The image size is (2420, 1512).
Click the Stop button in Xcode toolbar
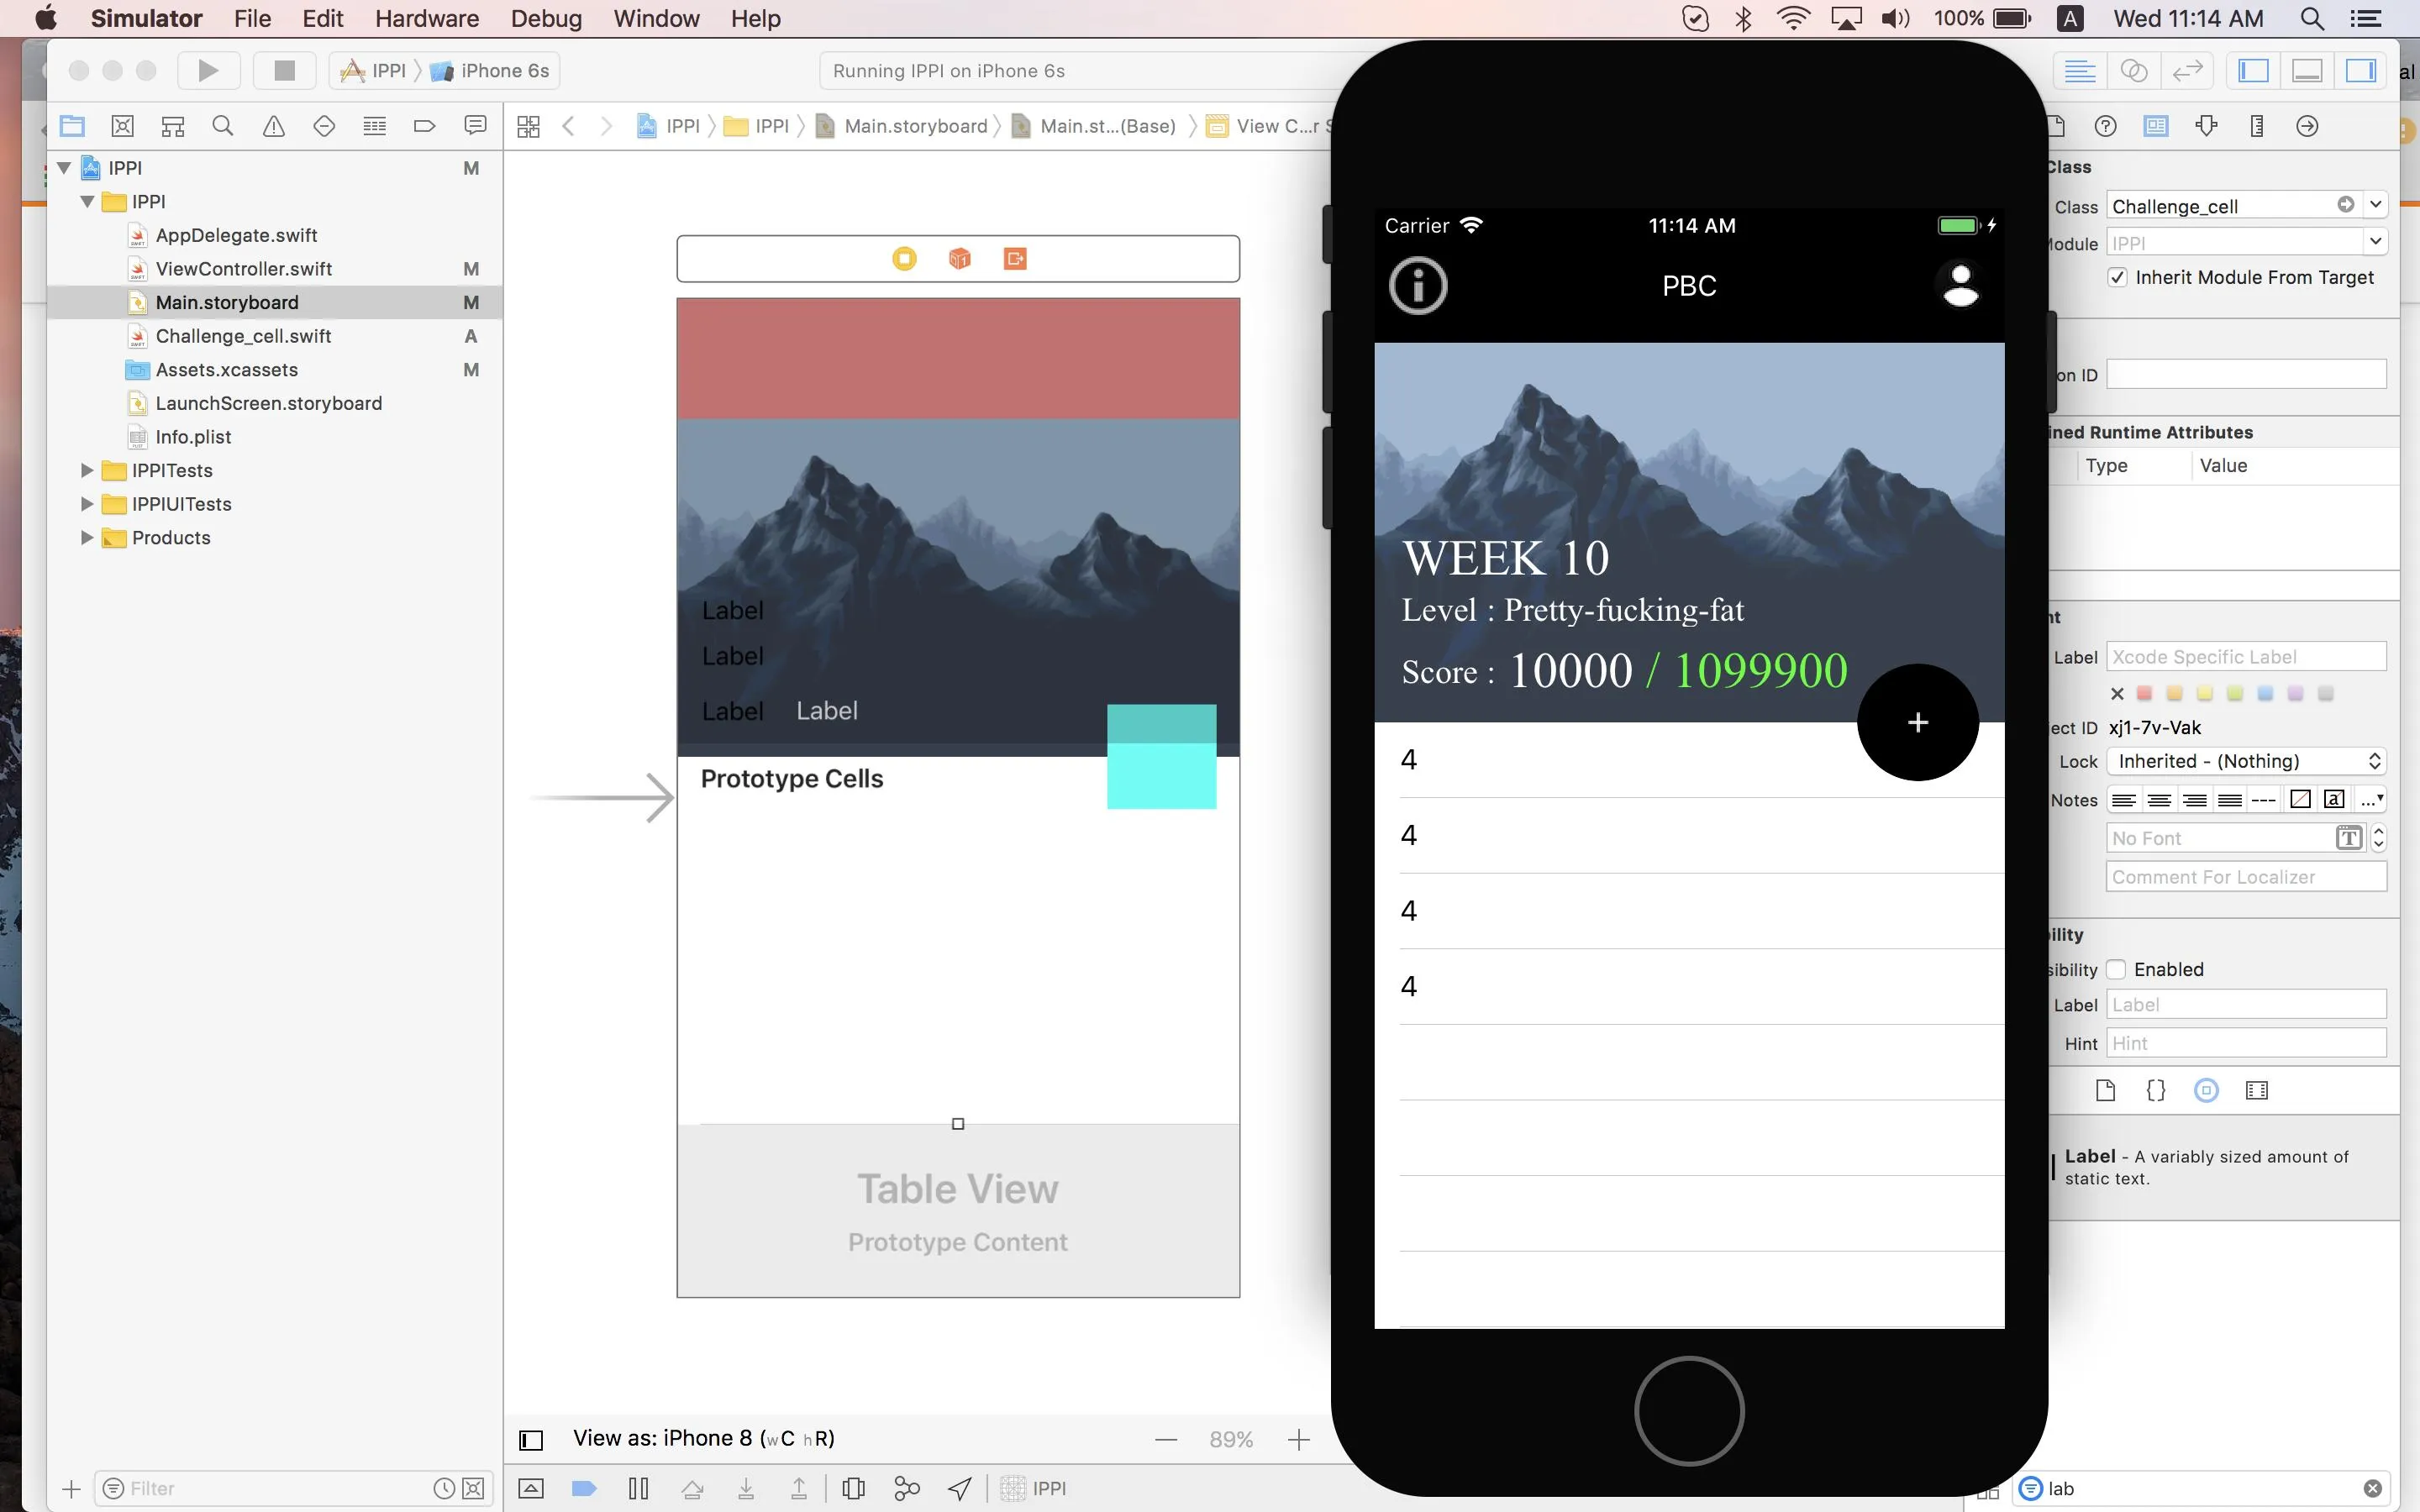pos(284,70)
